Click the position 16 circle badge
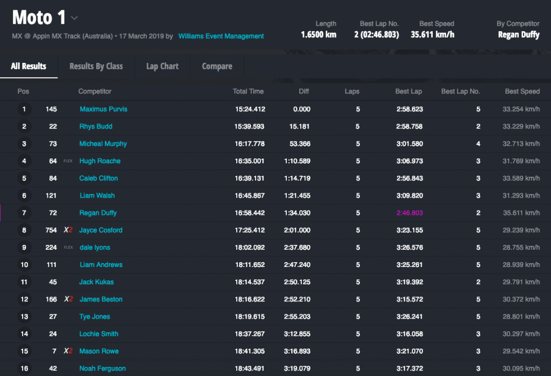Viewport: 551px width, 376px height. point(24,368)
